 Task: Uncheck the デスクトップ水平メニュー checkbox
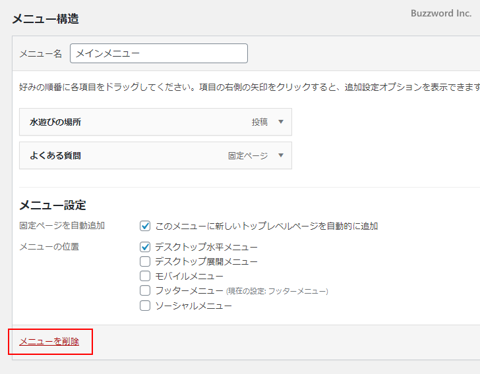coord(146,247)
